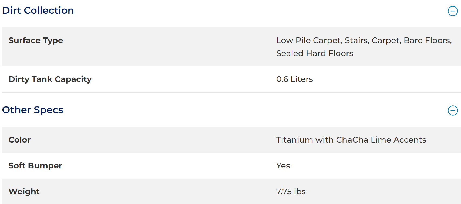Select the Surface Type label
This screenshot has height=204, width=461.
pos(36,40)
